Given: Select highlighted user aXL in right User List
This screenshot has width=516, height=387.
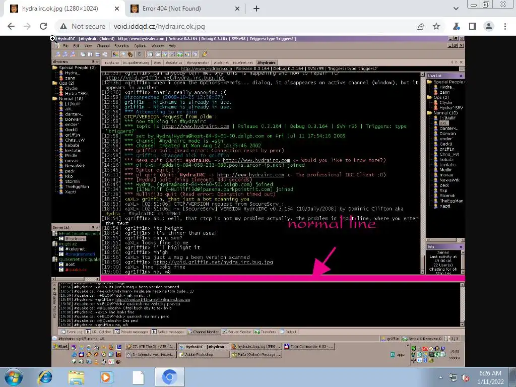Looking at the screenshot, I should click(x=444, y=123).
